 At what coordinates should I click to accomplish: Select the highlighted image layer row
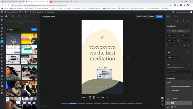click(x=178, y=103)
